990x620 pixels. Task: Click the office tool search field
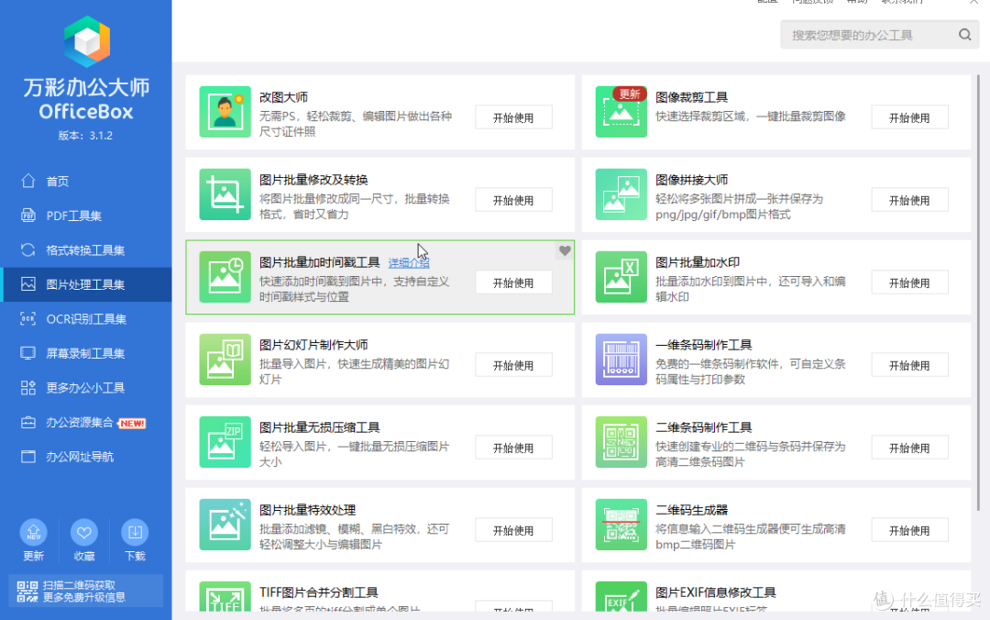[879, 35]
